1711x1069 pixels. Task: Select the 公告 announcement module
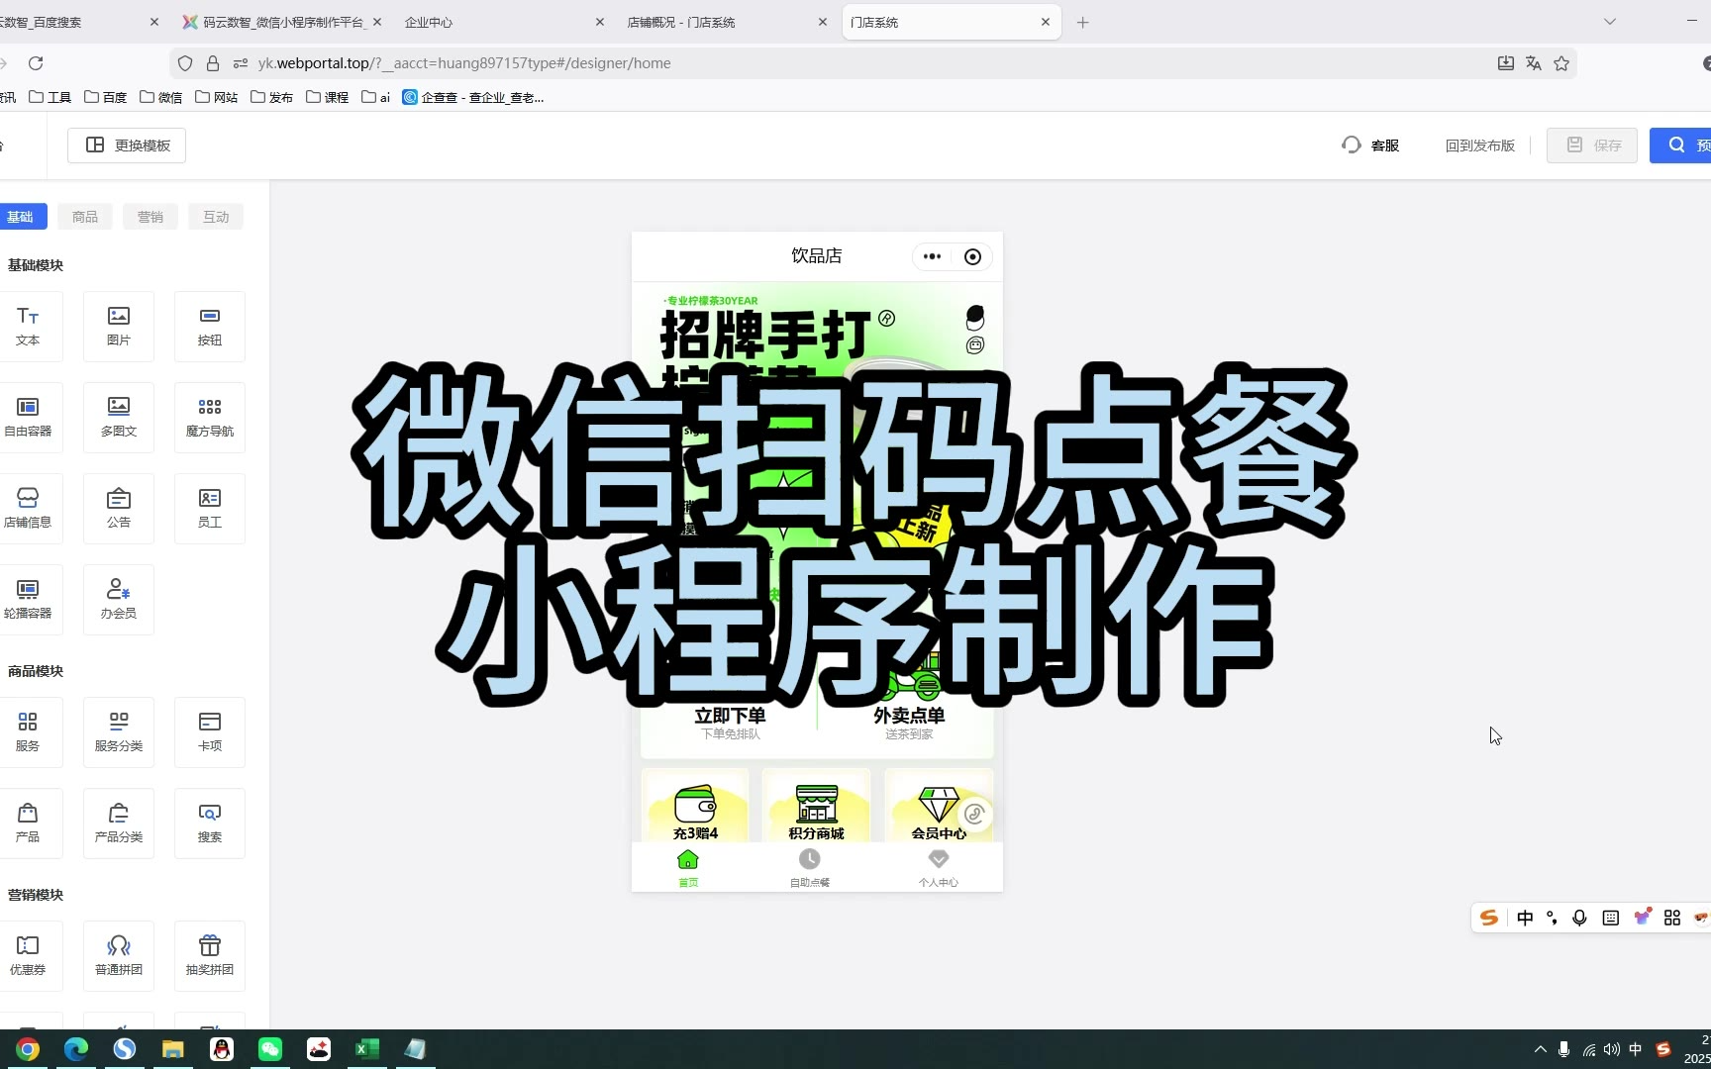point(119,508)
